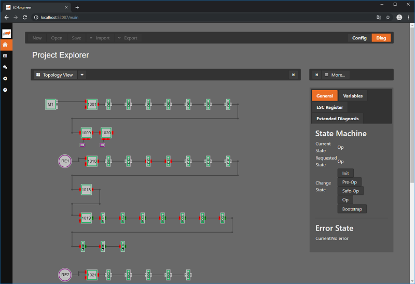Open the settings gear in sidebar
The image size is (415, 284).
(x=6, y=78)
